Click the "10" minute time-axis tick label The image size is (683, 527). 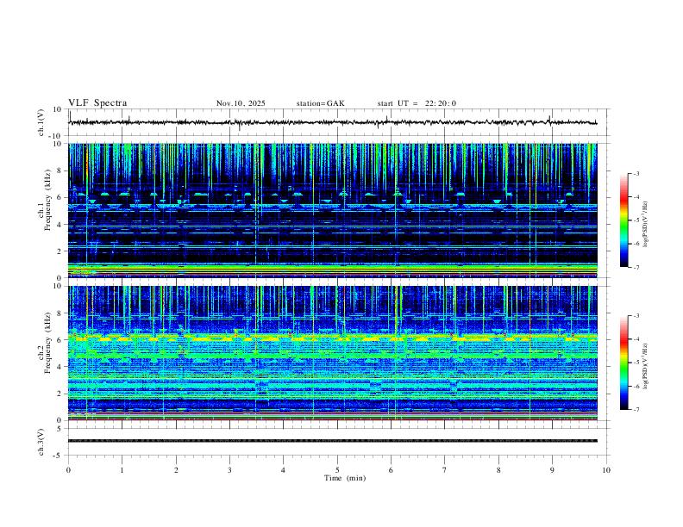pyautogui.click(x=606, y=470)
